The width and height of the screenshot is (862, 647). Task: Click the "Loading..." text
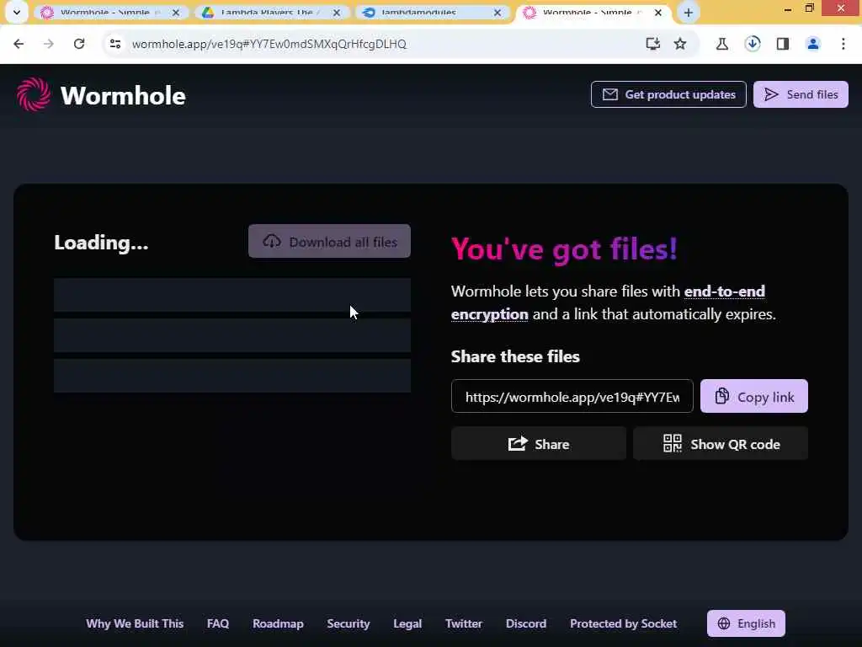point(101,243)
